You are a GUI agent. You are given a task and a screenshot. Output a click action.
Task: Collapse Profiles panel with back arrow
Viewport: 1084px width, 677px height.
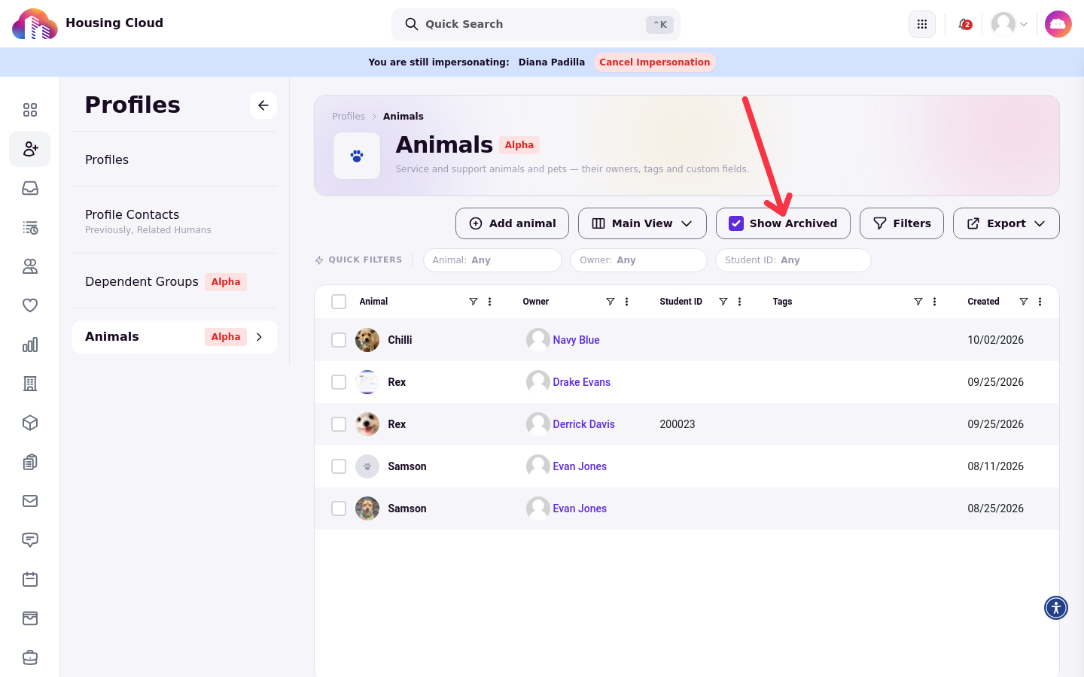click(263, 105)
